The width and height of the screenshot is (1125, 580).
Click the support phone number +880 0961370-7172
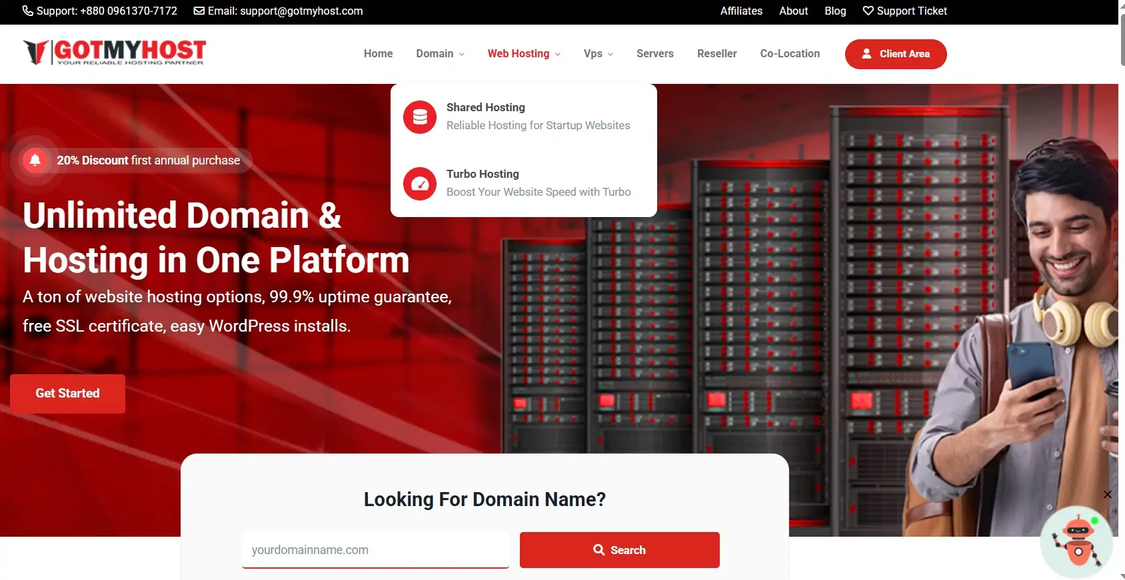click(x=129, y=11)
